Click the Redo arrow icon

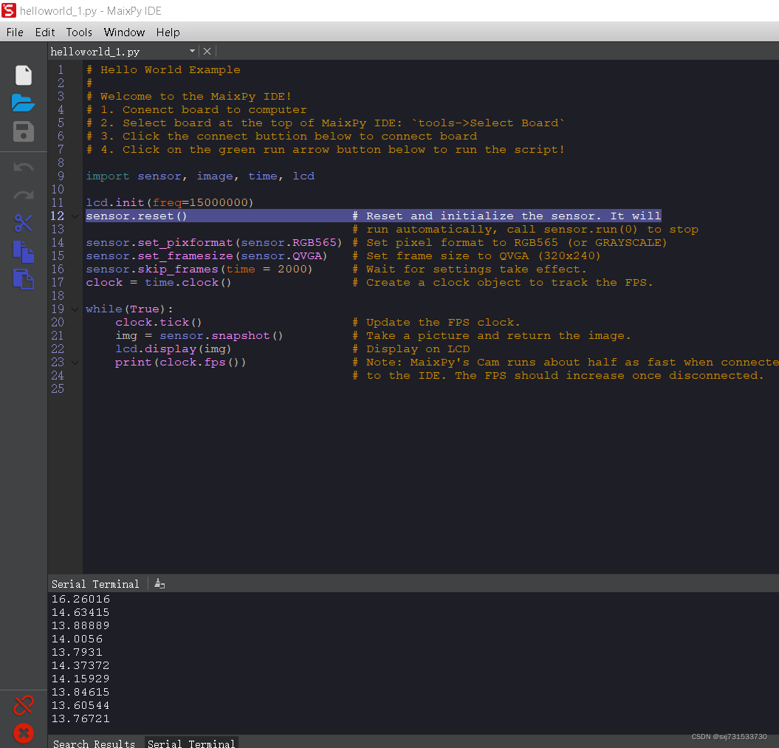(x=24, y=195)
